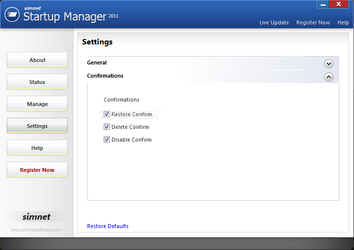Click the Startup Manager logo icon
This screenshot has height=250, width=354.
[12, 15]
